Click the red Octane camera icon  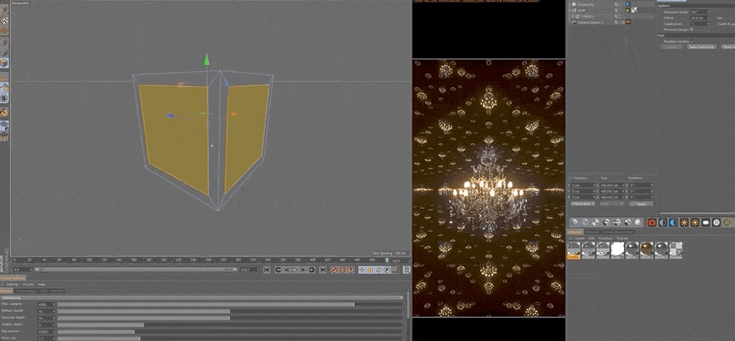point(652,222)
